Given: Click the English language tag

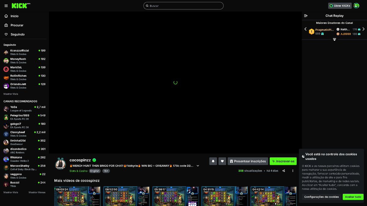Looking at the screenshot, I should [95, 171].
